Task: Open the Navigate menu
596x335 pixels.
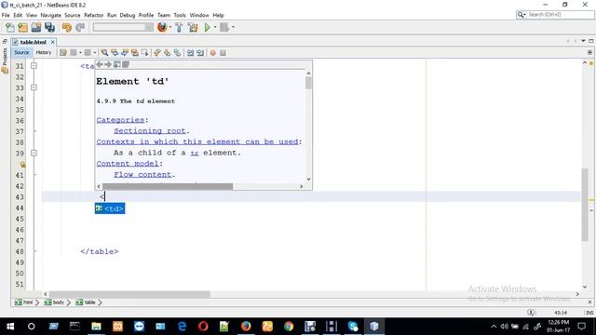Action: click(x=50, y=15)
